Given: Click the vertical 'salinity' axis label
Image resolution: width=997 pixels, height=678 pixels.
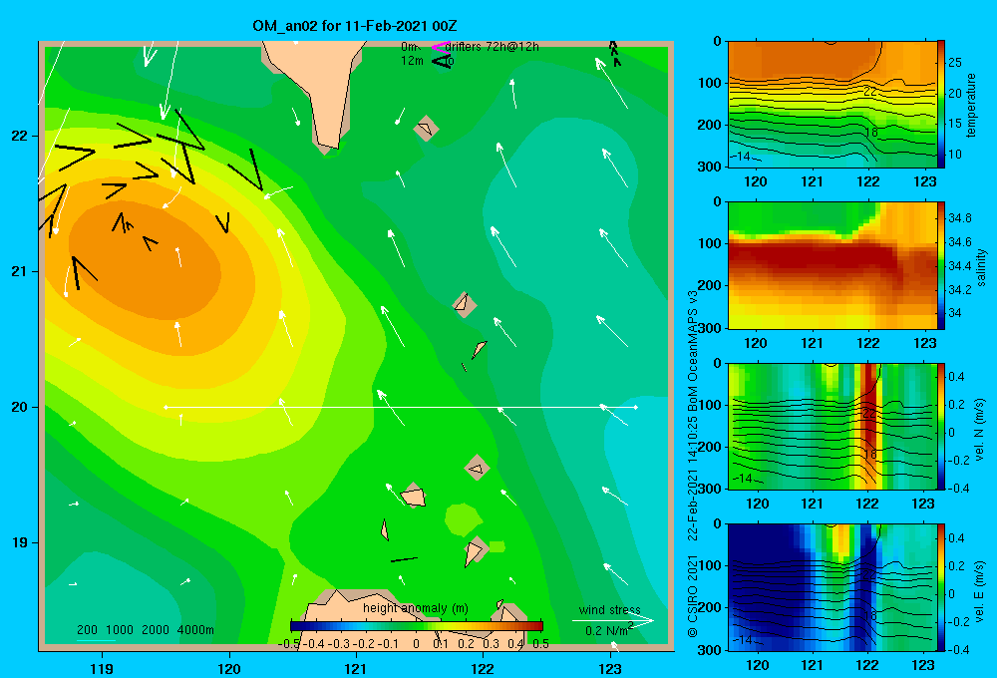Looking at the screenshot, I should 981,267.
